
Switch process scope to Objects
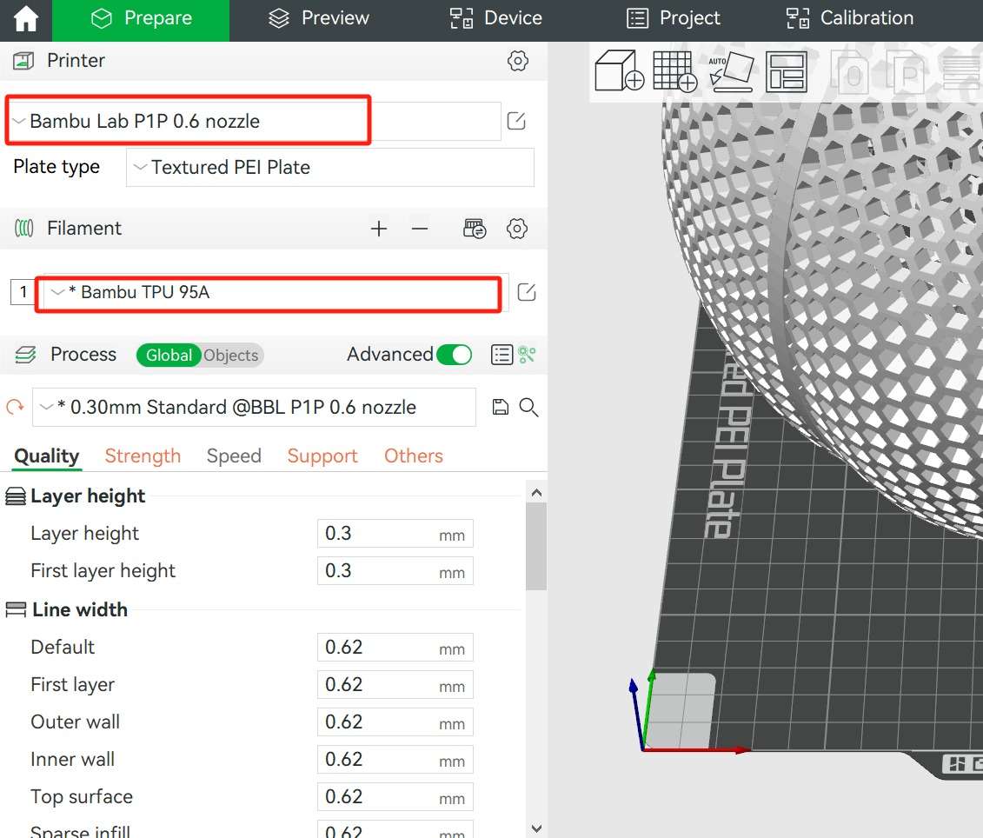231,355
